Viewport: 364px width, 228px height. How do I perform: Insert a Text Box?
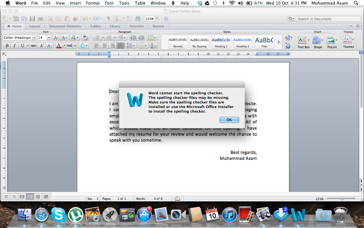tap(303, 42)
